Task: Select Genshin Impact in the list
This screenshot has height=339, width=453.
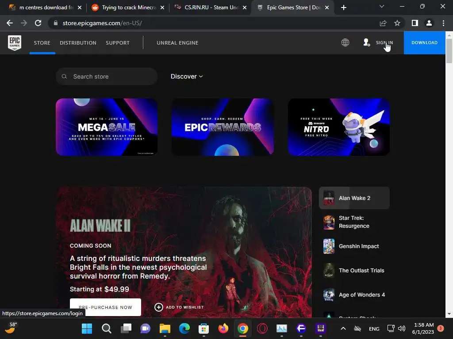Action: tap(354, 246)
